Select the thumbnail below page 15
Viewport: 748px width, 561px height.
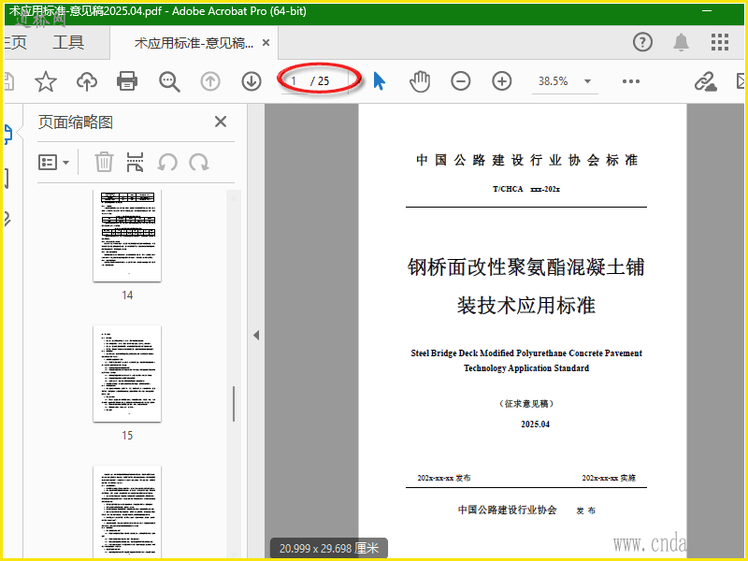pyautogui.click(x=127, y=511)
